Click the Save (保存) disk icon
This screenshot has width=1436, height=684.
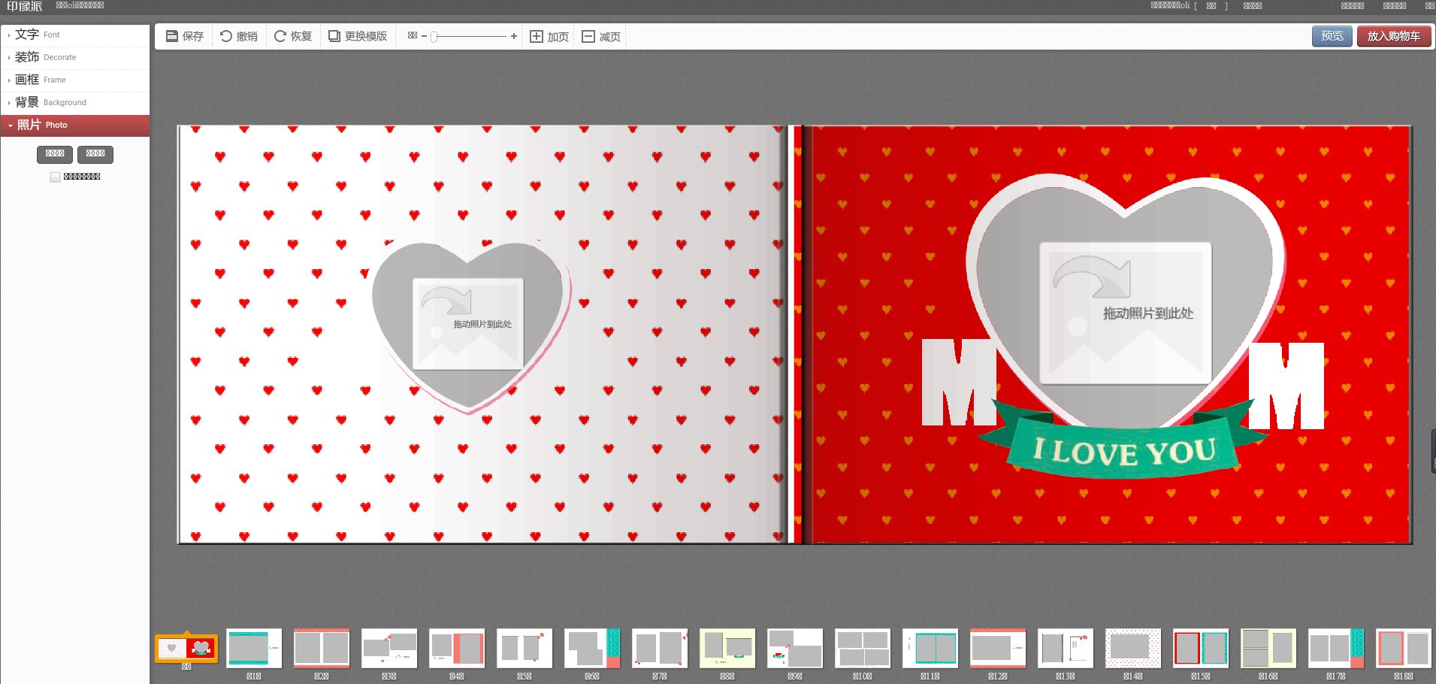tap(172, 36)
